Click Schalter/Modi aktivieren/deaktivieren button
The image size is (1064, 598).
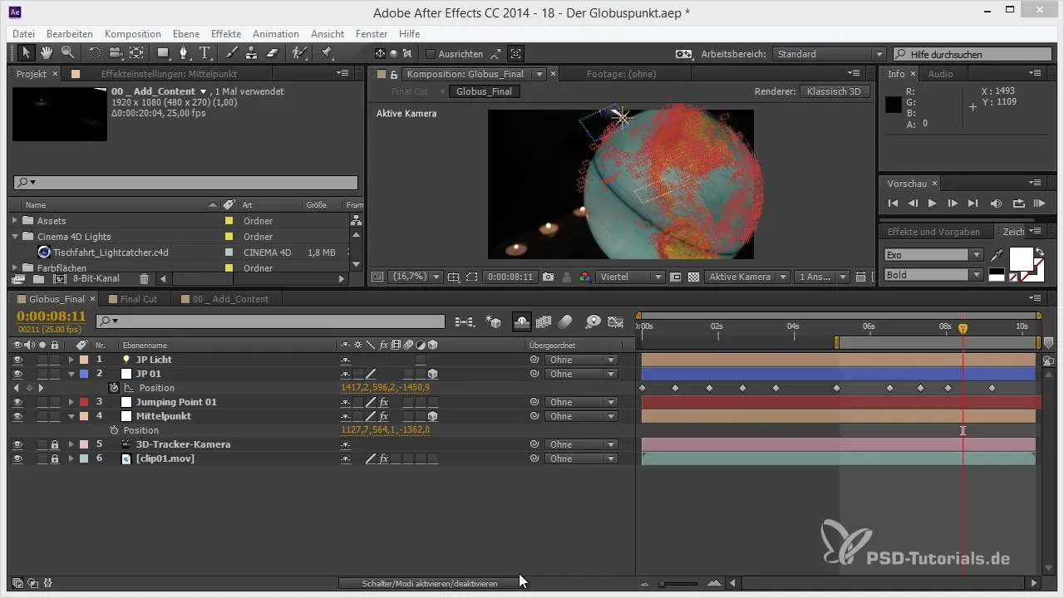430,583
